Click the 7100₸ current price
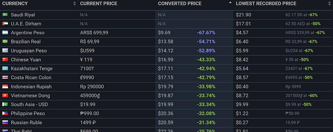This screenshot has height=132, width=333. pyautogui.click(x=87, y=68)
